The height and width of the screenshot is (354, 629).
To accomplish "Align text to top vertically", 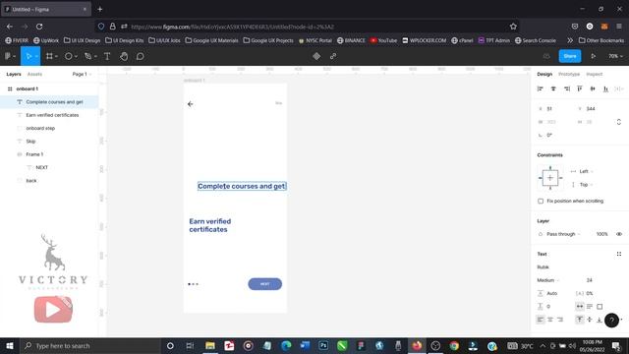I will (580, 320).
